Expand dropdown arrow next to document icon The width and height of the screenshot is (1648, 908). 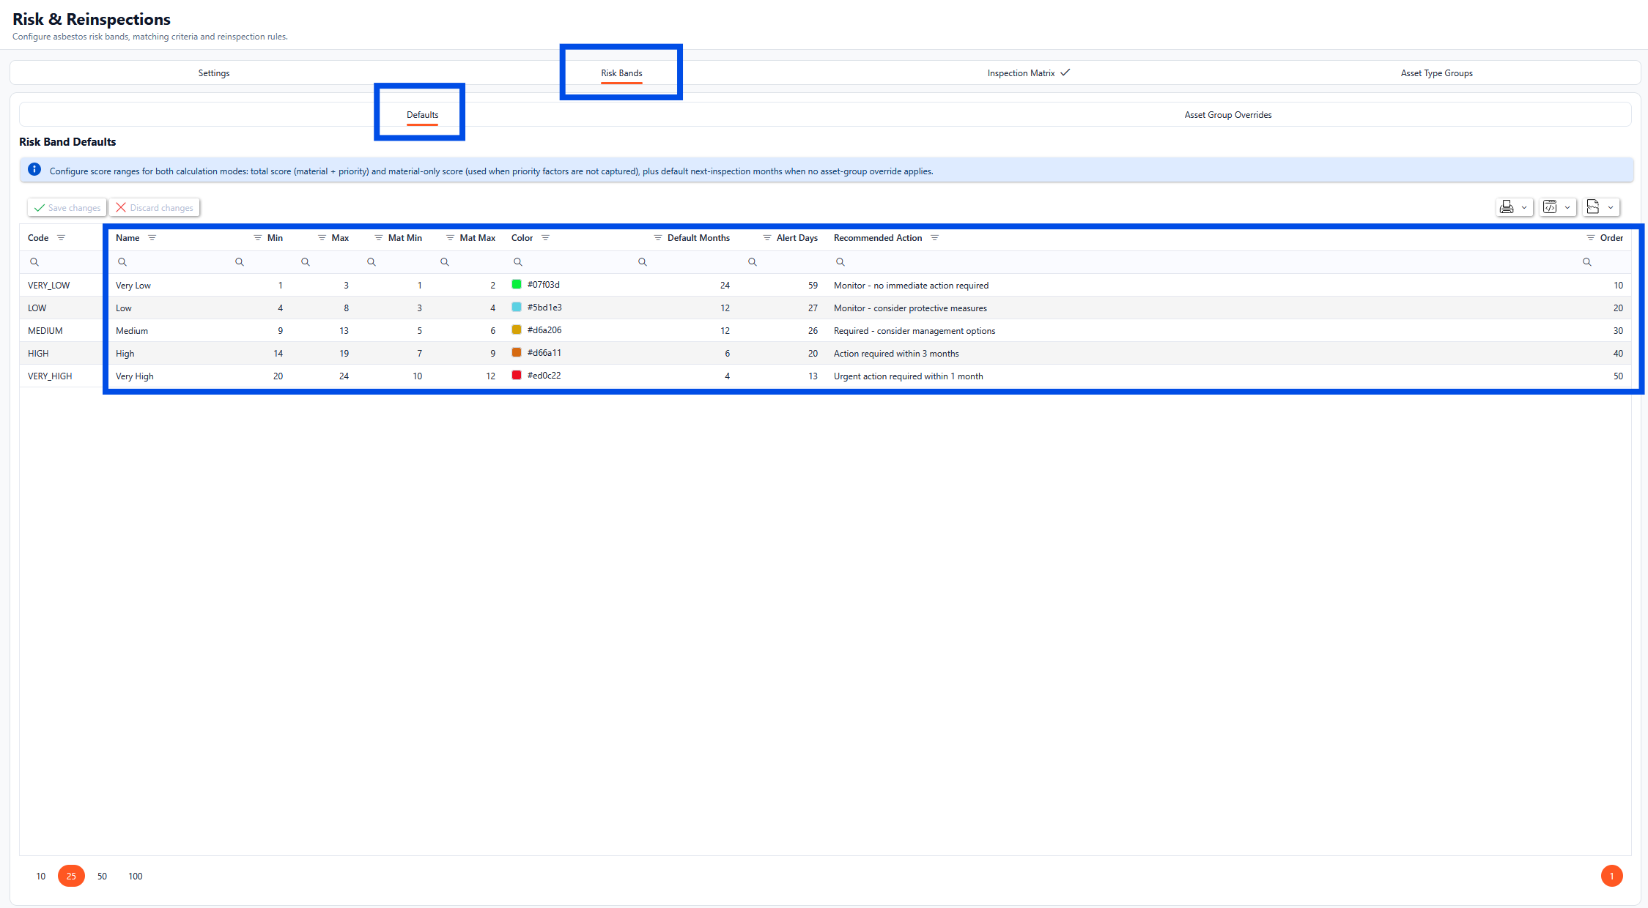pyautogui.click(x=1611, y=207)
